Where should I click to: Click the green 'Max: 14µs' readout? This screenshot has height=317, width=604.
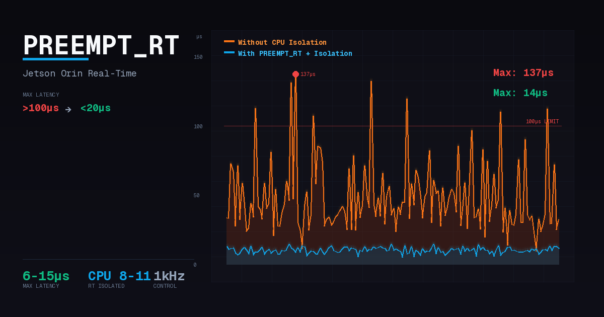(x=520, y=93)
